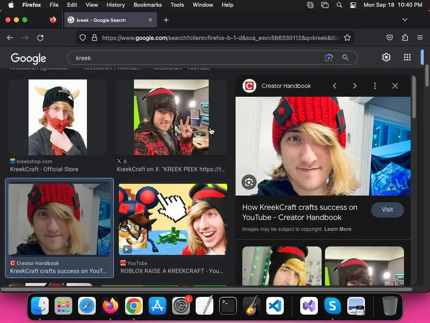
Task: Open the three-dot options in preview panel
Action: click(375, 86)
